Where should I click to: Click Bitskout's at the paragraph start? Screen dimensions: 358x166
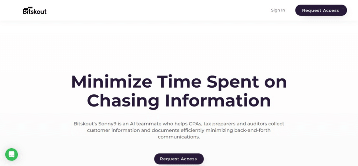(85, 124)
